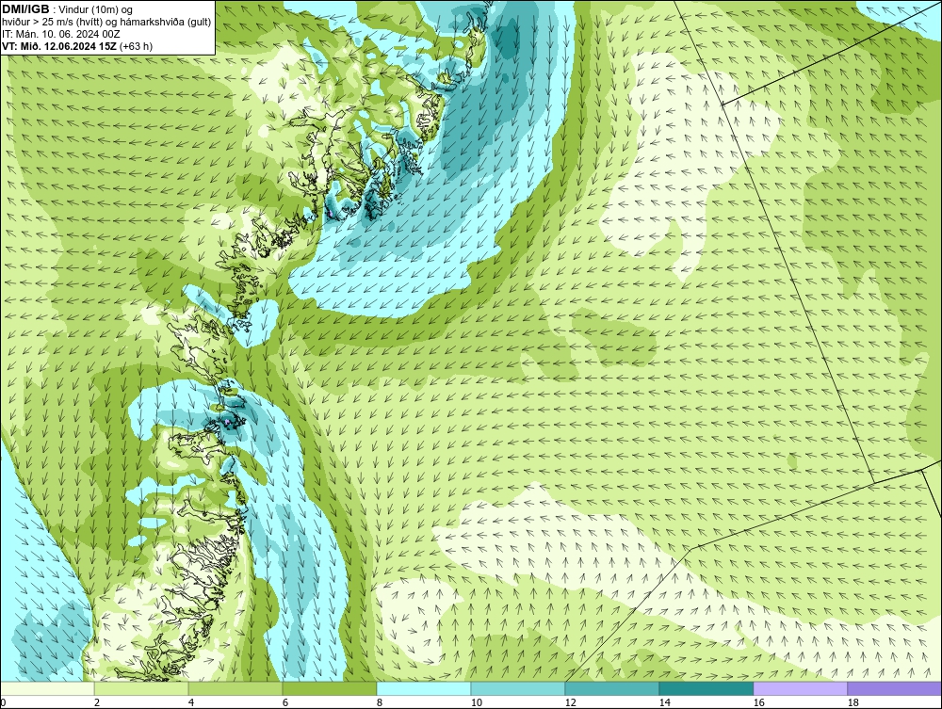Screen dimensions: 942x709
Task: Click the DMI/IGB title text
Action: [x=25, y=9]
